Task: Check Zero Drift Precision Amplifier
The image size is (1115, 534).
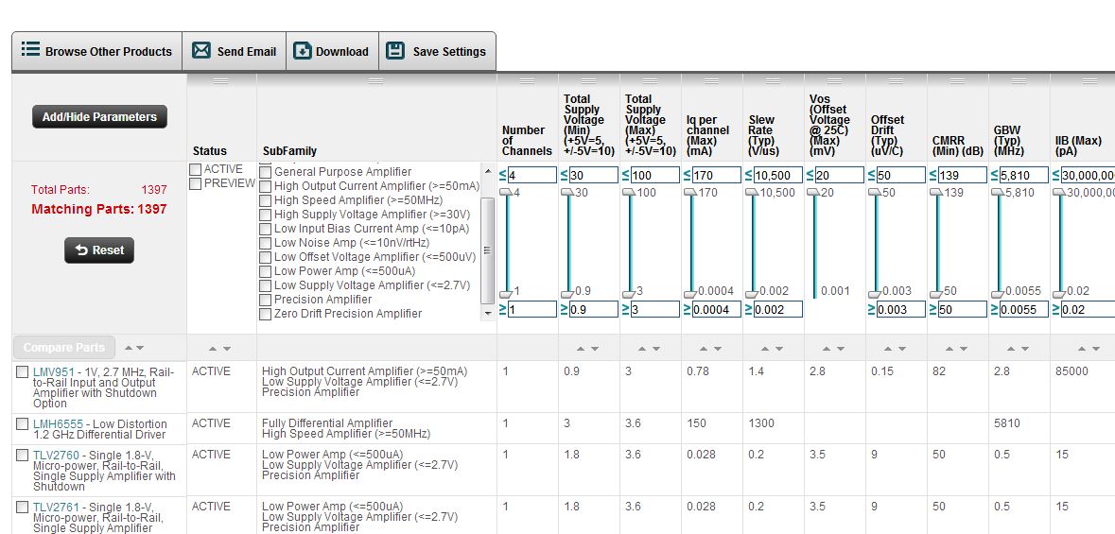Action: (265, 314)
